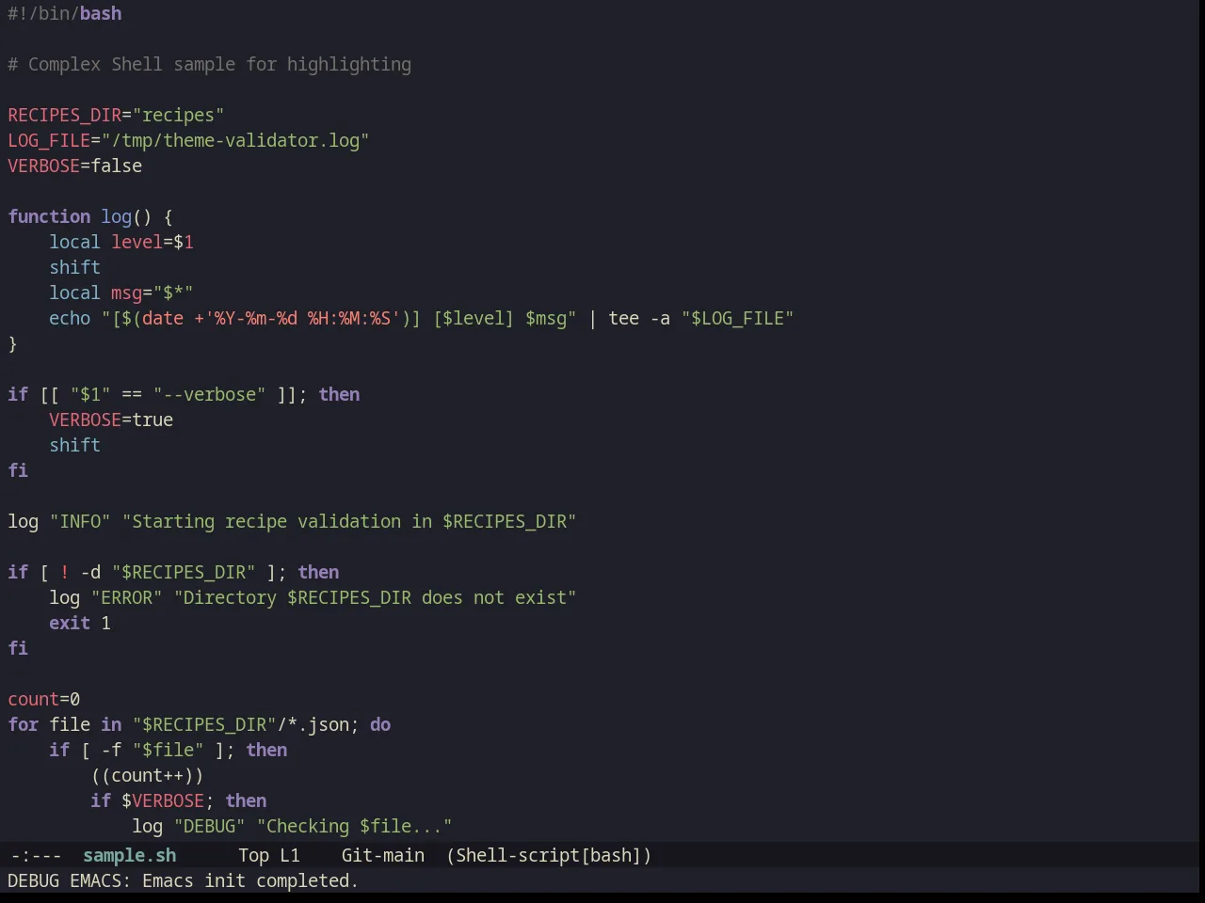Click the sample.sh buffer name in mode line
Screen dimensions: 1205x903
pyautogui.click(x=129, y=855)
